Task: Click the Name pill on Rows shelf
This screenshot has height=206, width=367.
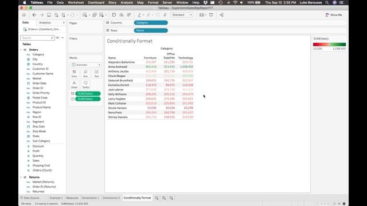Action: pyautogui.click(x=151, y=30)
